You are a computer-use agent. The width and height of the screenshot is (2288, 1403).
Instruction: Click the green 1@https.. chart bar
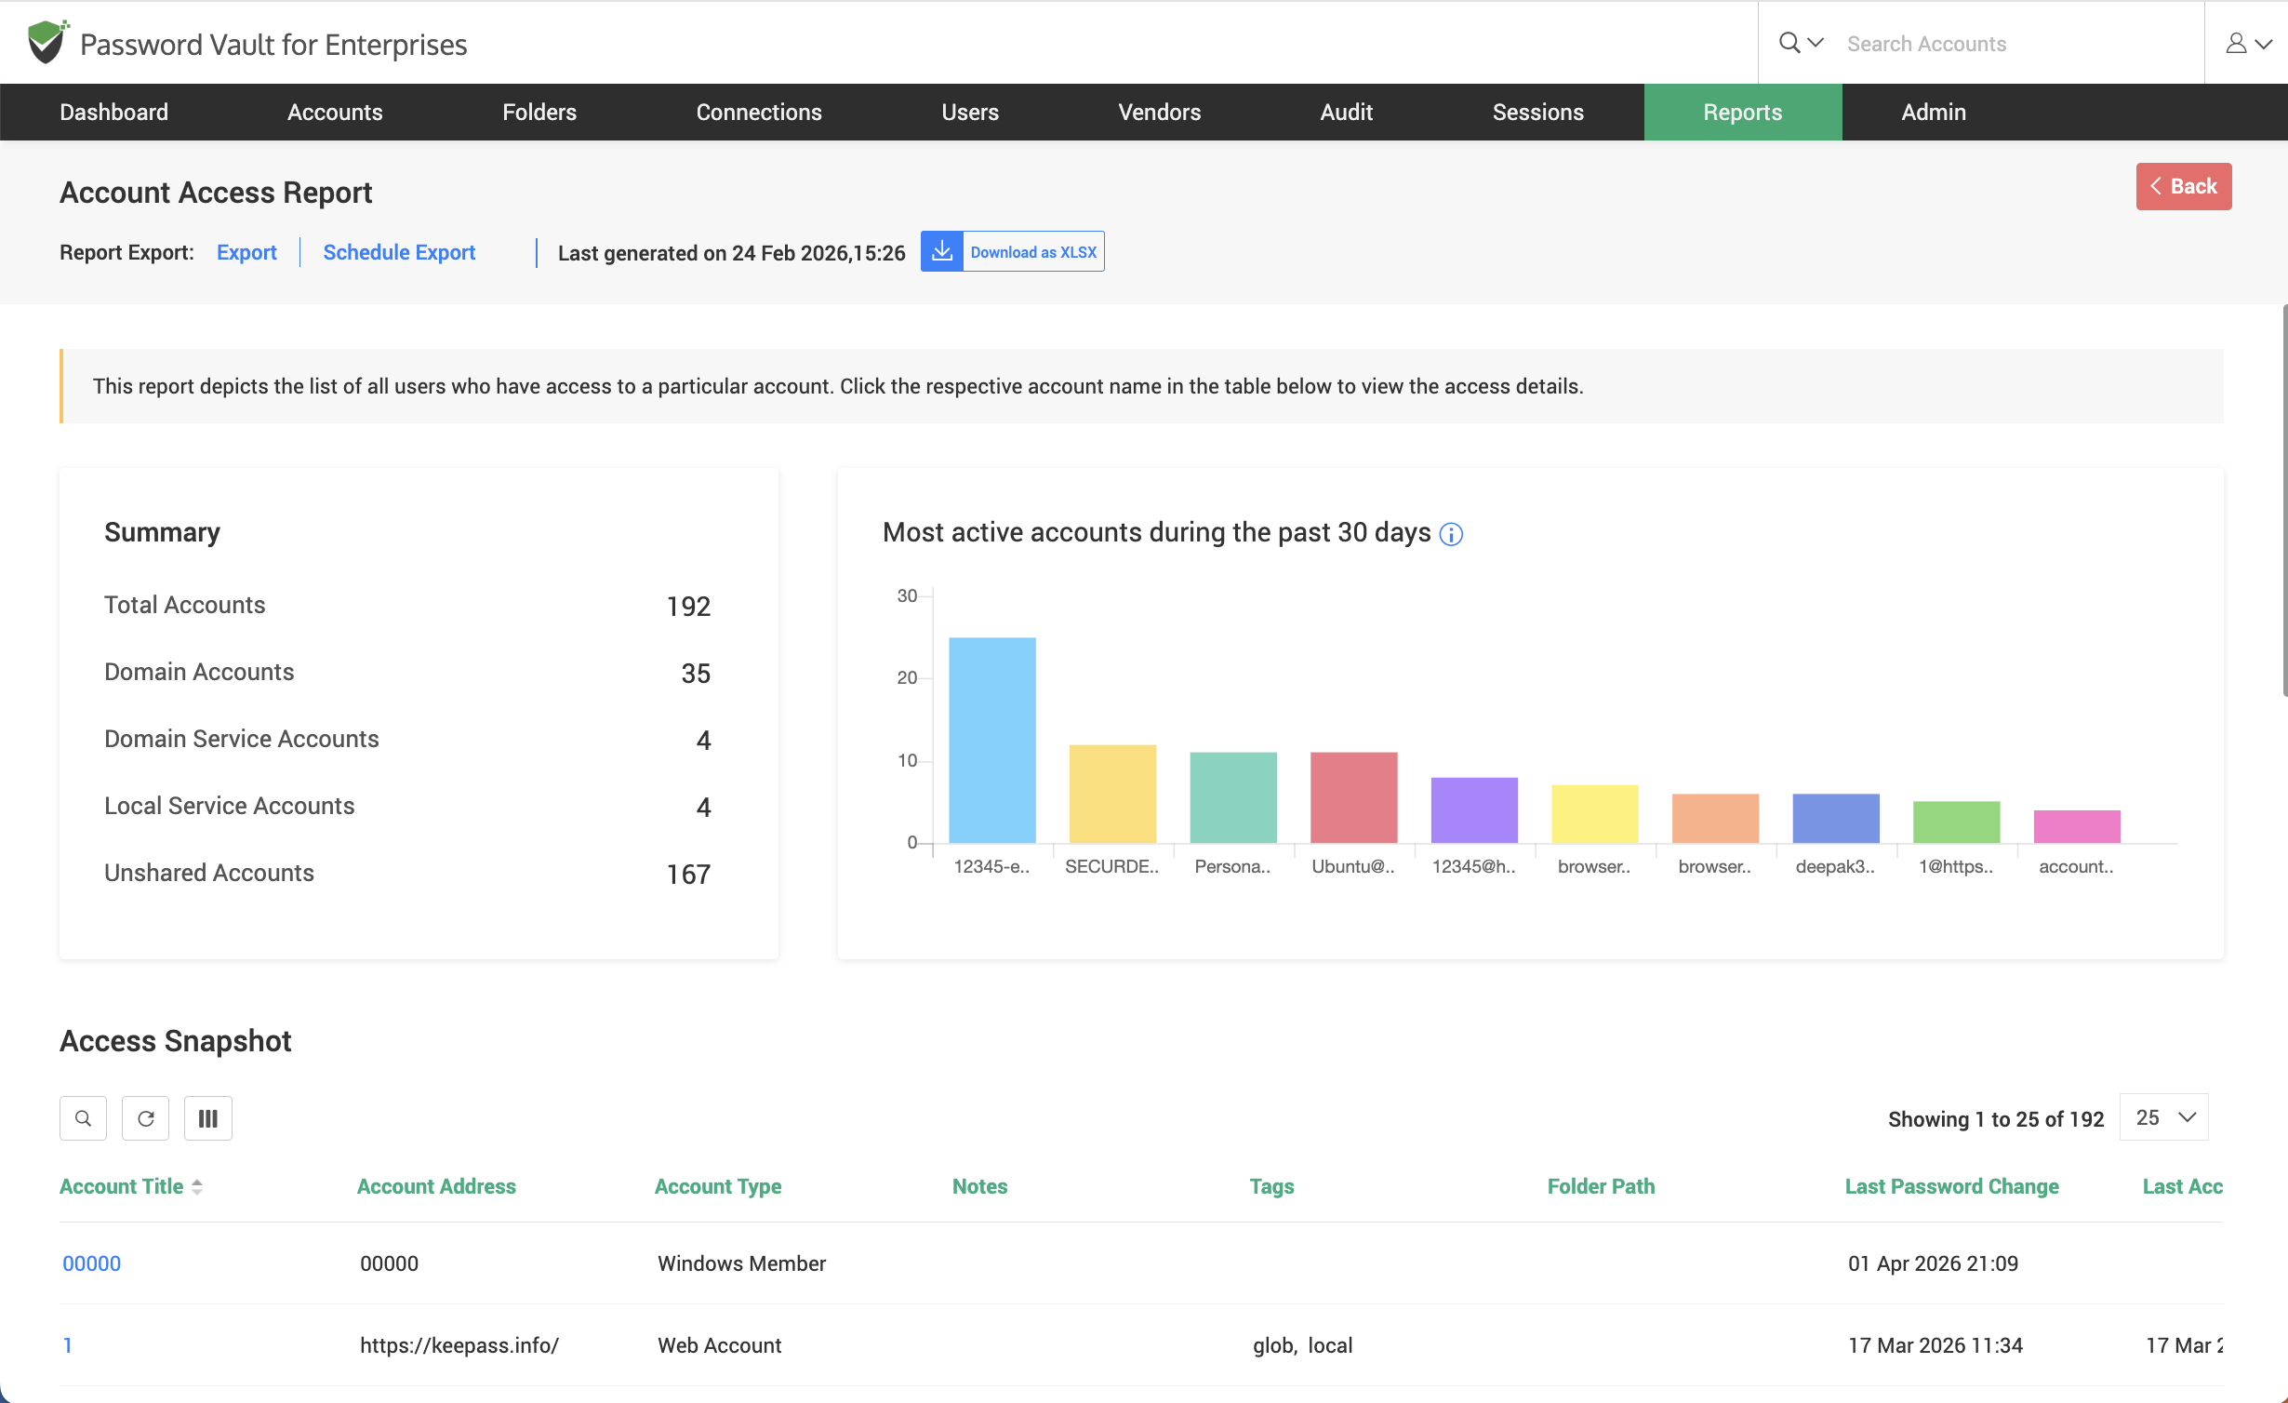click(x=1956, y=822)
